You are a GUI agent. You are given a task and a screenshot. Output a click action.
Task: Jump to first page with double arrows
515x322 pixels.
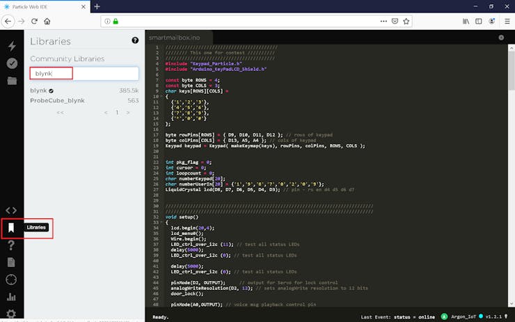click(x=60, y=113)
